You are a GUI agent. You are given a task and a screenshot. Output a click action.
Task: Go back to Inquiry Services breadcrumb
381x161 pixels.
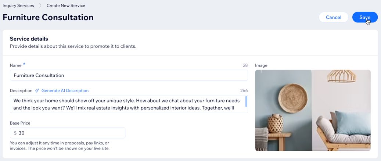(x=18, y=6)
